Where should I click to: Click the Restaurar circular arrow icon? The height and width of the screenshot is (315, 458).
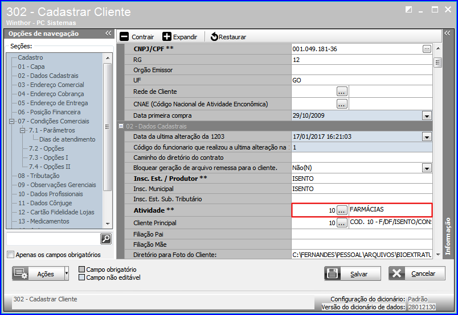coord(214,37)
